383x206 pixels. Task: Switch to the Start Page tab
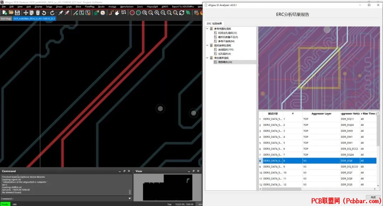6,19
